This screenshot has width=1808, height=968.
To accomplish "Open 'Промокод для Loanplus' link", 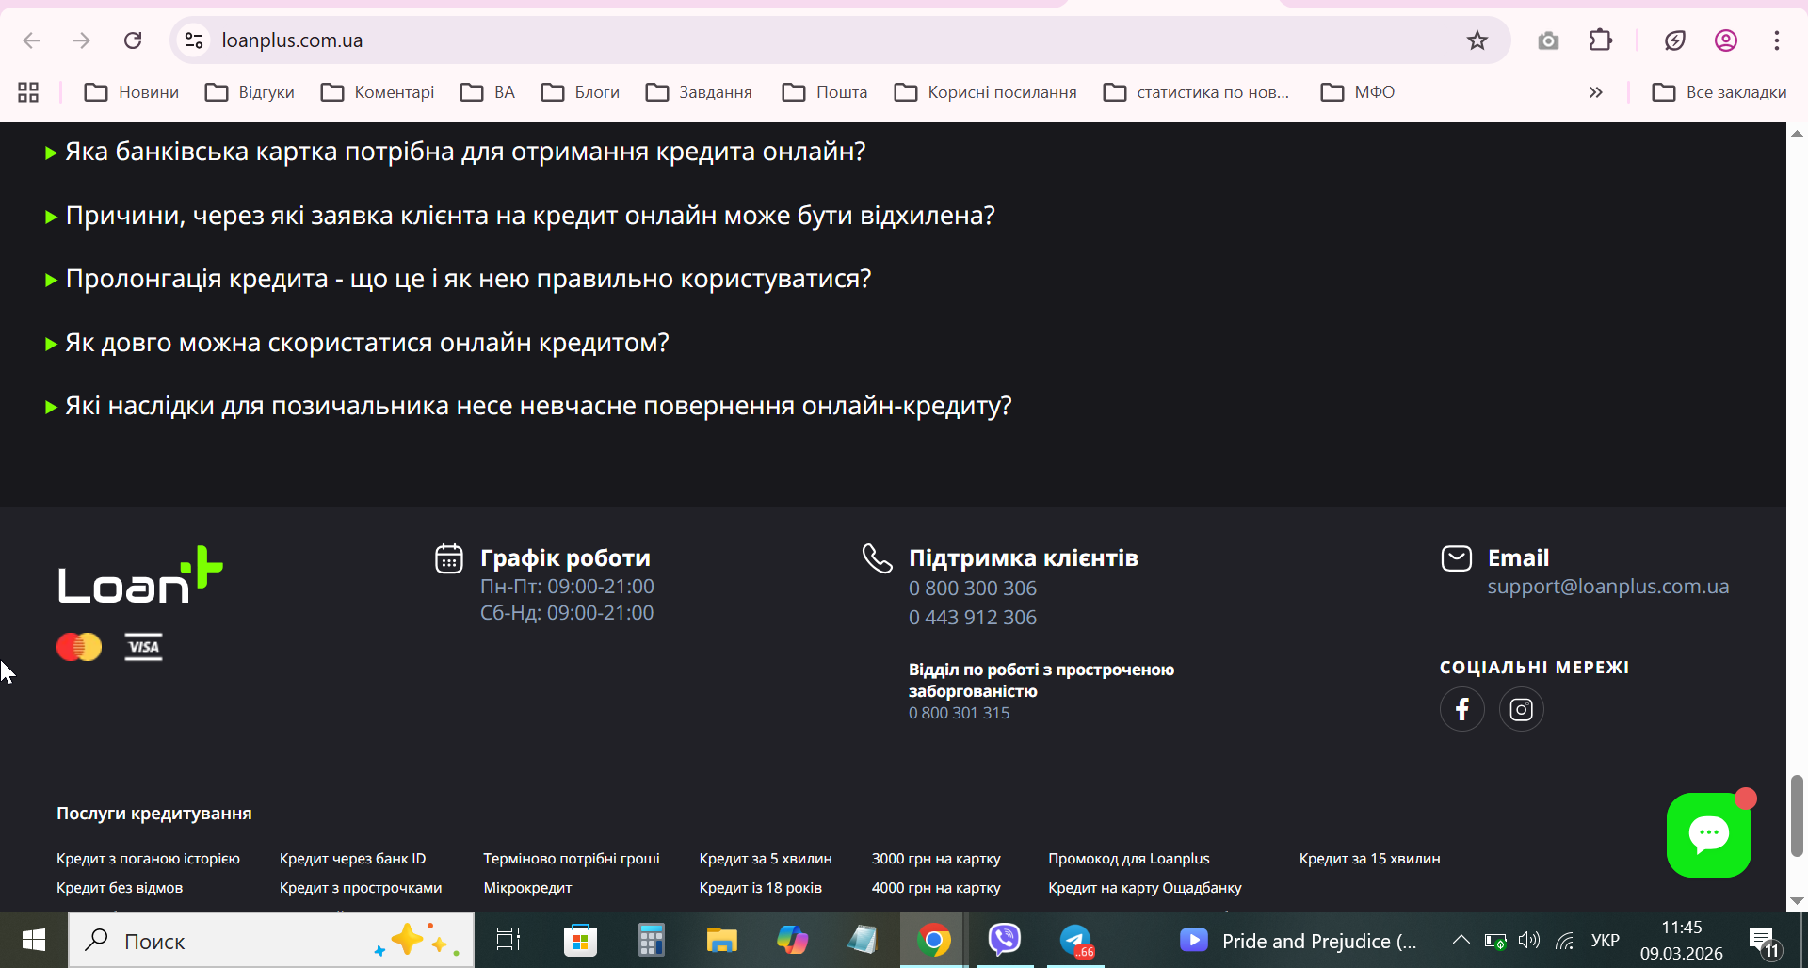I will [1129, 859].
